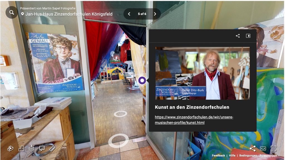The height and width of the screenshot is (160, 285).
Task: Expand the 5 of 6 highlights counter
Action: 142,14
